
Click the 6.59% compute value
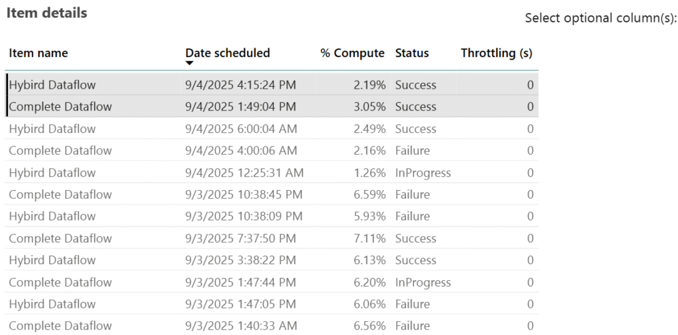[369, 195]
